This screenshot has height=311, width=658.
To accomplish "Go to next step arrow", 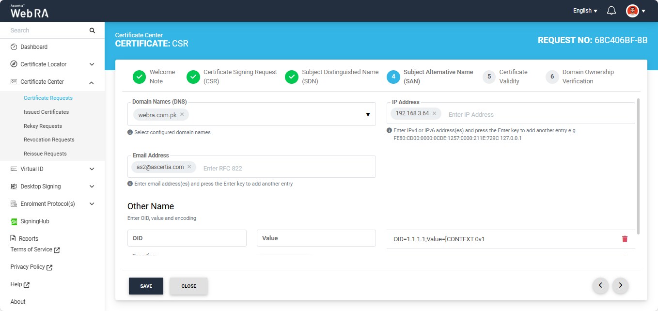I will [x=620, y=286].
